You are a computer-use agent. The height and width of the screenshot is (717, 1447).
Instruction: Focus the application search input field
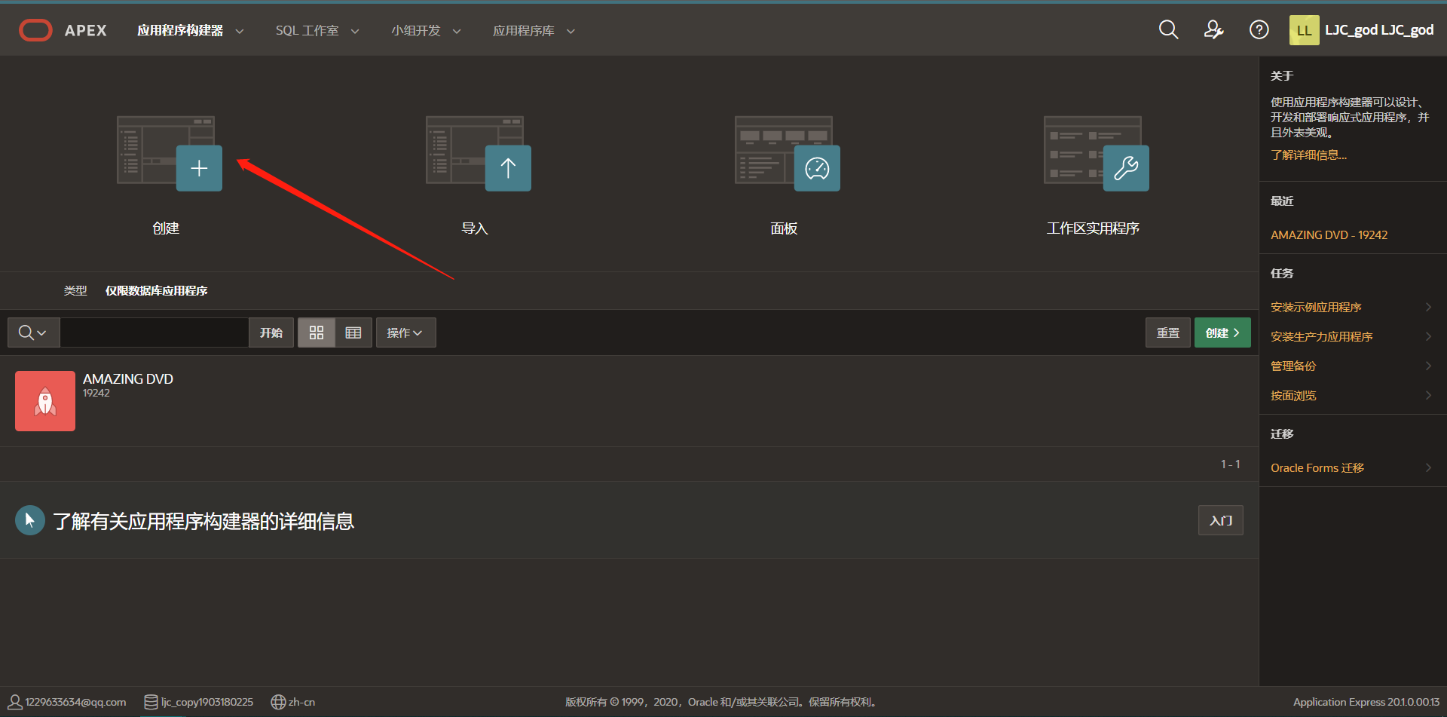(154, 332)
